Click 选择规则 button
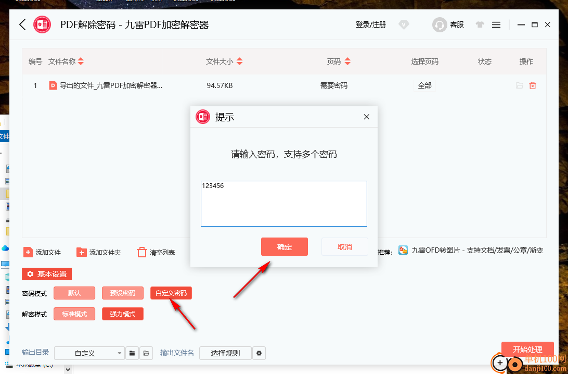Viewport: 568px width, 374px height. [225, 353]
